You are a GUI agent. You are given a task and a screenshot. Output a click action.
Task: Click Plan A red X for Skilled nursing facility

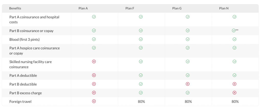[x=94, y=62]
